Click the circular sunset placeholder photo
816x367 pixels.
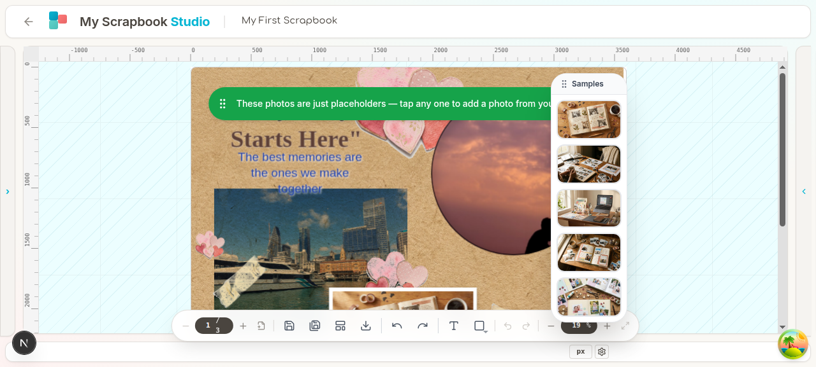click(492, 186)
